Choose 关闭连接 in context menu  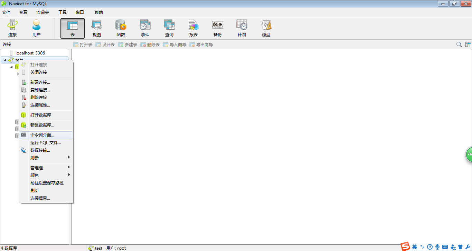pos(46,72)
